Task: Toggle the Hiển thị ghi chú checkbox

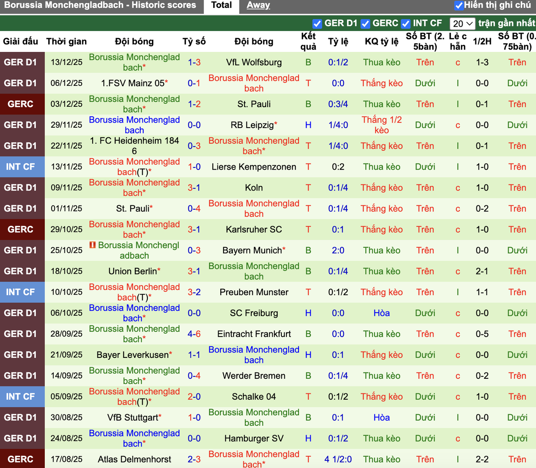Action: [459, 5]
